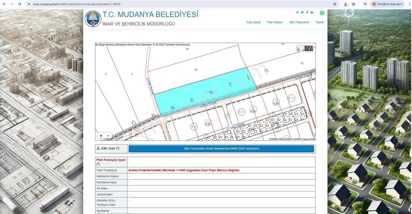
Task: Click Yazdır to print the page
Action: point(320,22)
